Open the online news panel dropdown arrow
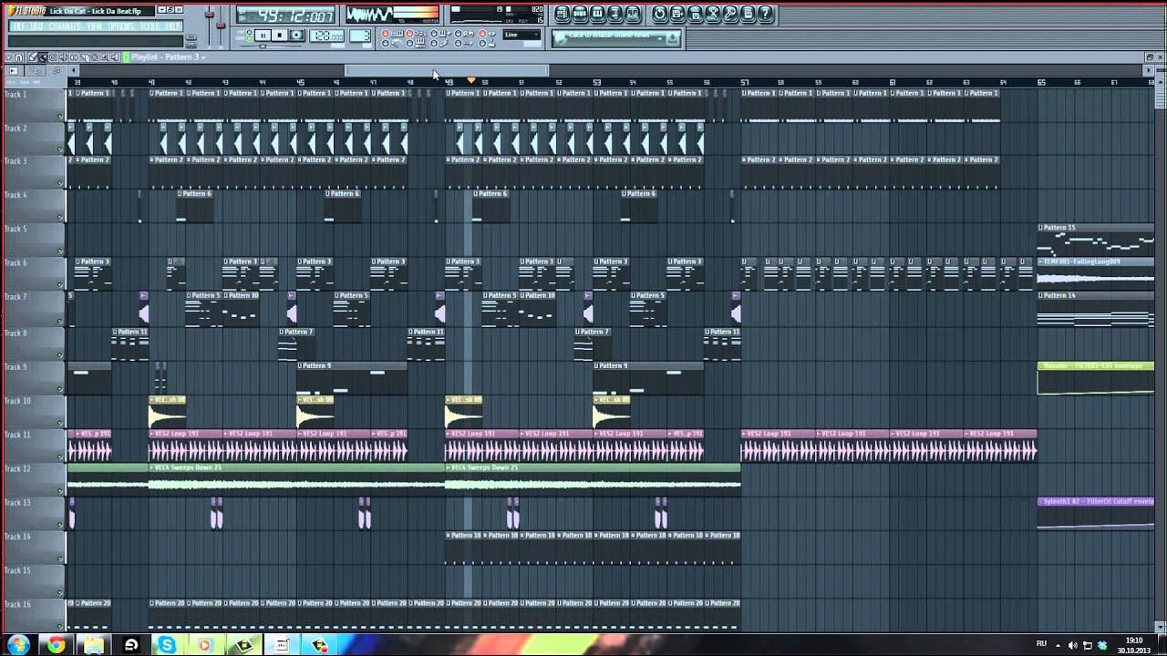1167x656 pixels. (x=660, y=39)
